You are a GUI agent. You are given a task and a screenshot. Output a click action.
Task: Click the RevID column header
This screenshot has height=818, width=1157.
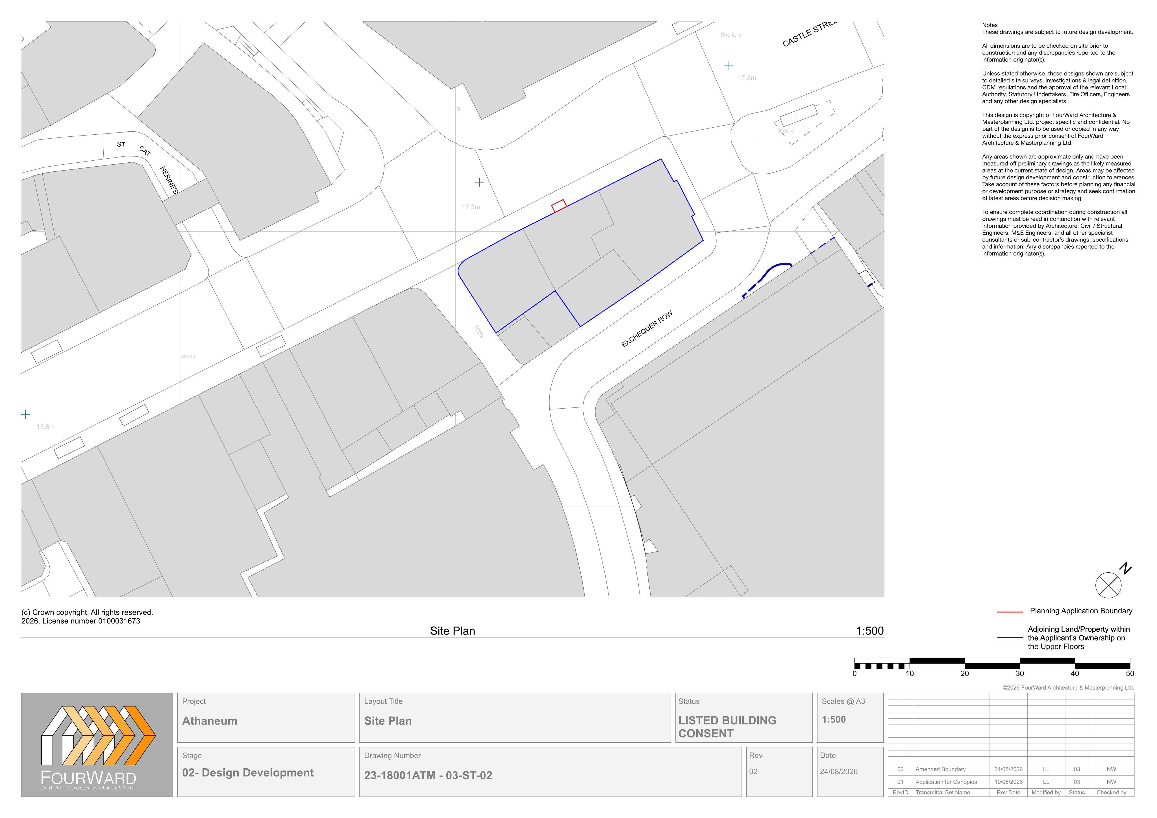pos(901,793)
